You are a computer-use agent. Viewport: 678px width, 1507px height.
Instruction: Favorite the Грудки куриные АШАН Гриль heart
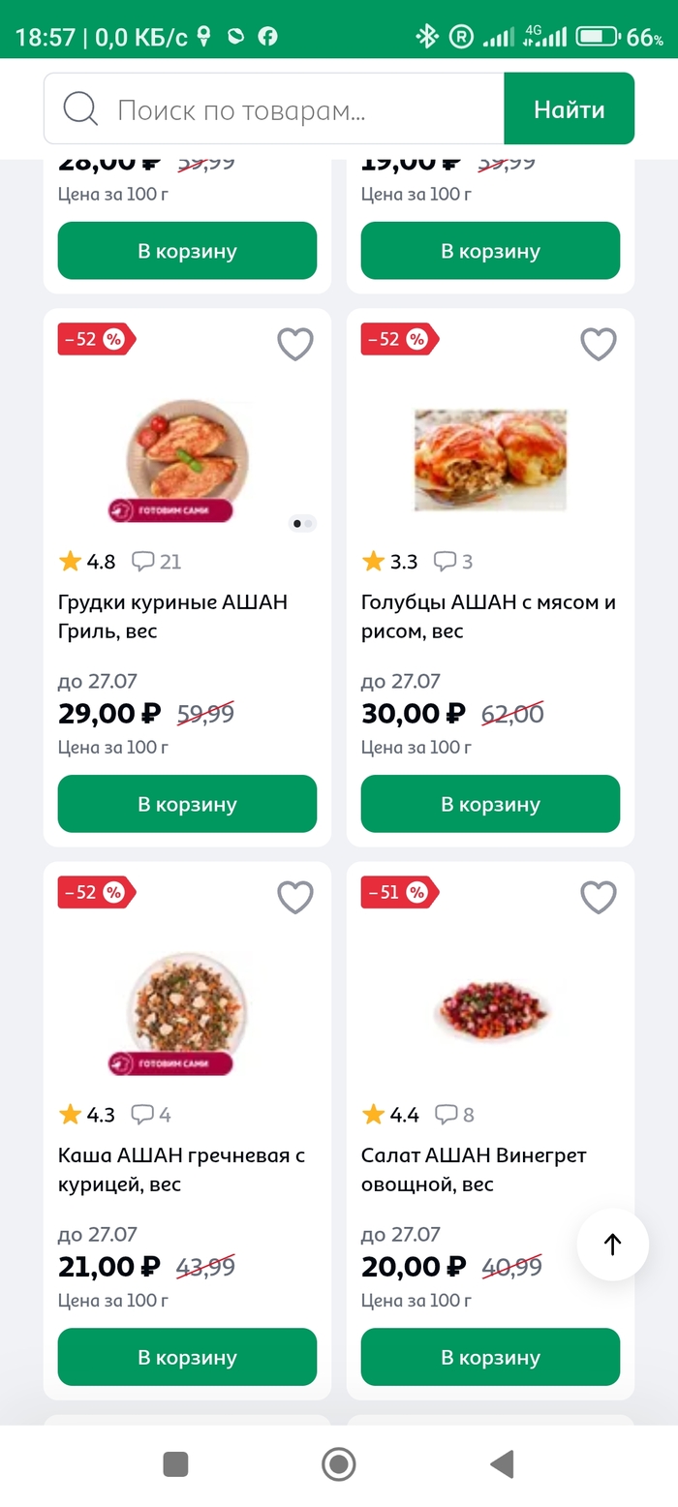[x=295, y=344]
